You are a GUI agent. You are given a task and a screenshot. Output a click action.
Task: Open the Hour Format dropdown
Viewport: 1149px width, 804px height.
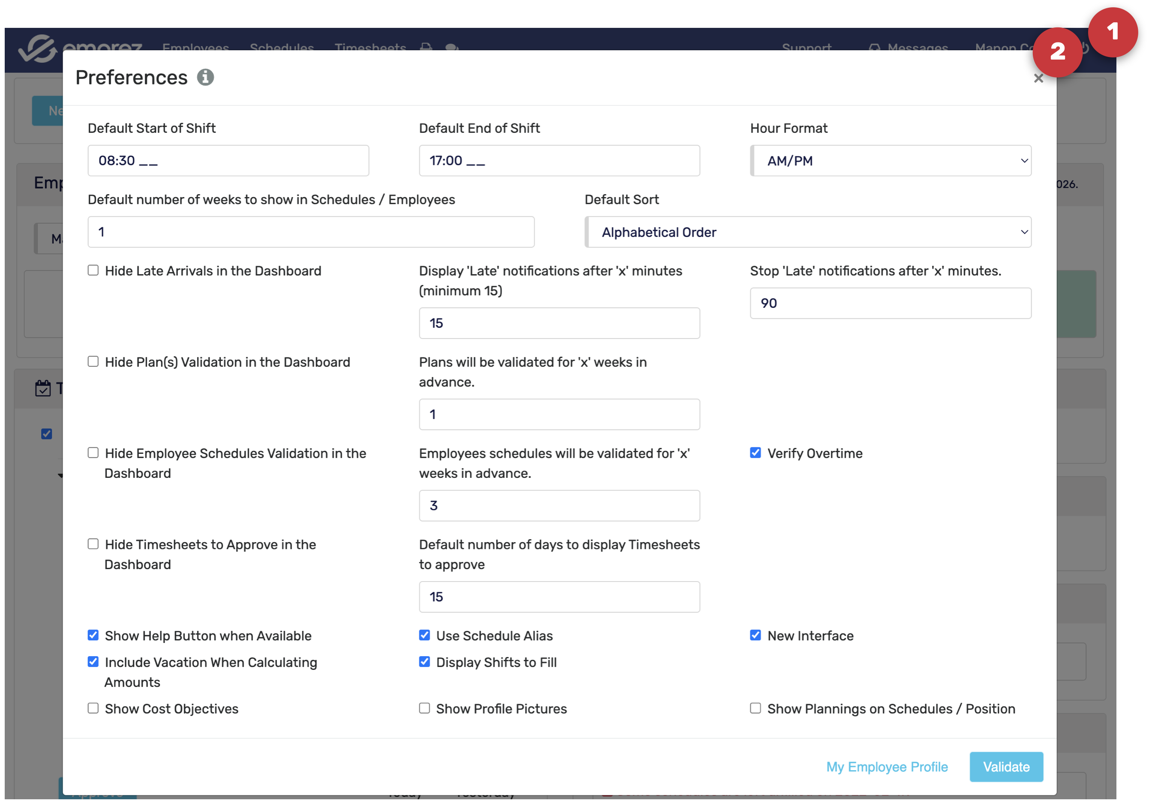[x=890, y=161]
